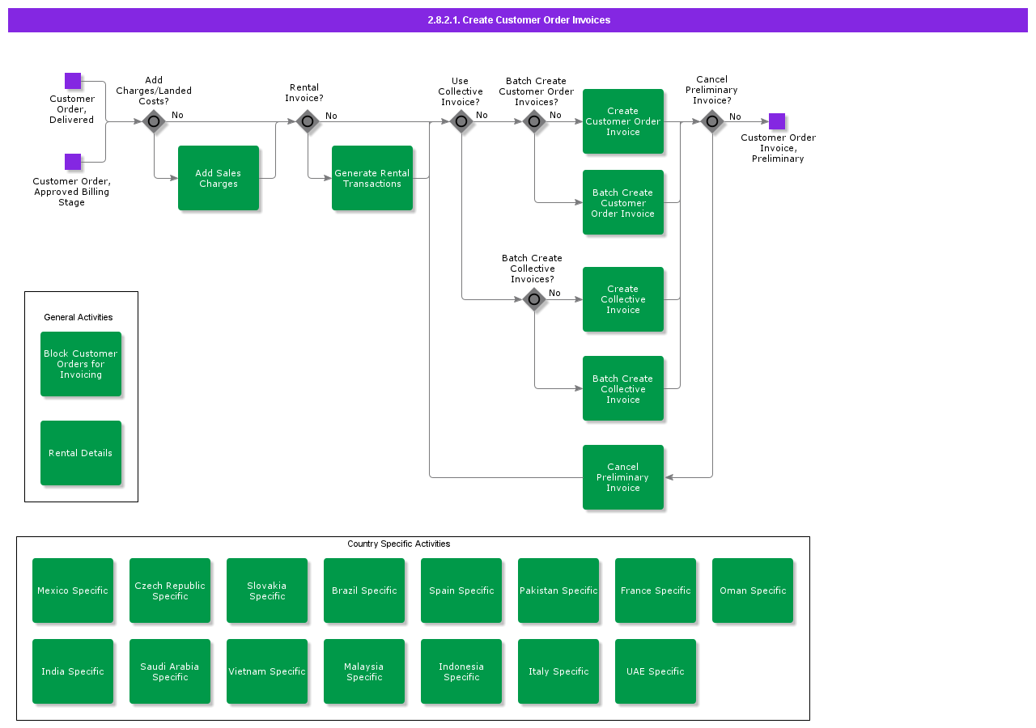The width and height of the screenshot is (1036, 728).
Task: Open the UAE Specific activity
Action: coord(656,671)
